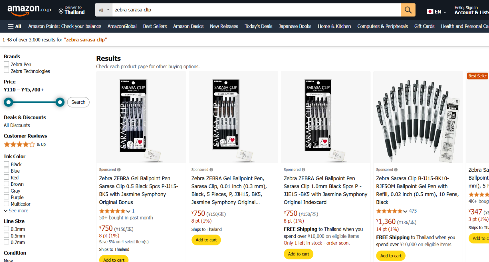Open the All search category dropdown
The width and height of the screenshot is (489, 262).
(104, 10)
